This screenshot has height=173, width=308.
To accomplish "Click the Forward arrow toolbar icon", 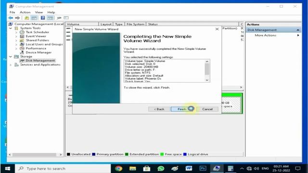I will (17, 18).
